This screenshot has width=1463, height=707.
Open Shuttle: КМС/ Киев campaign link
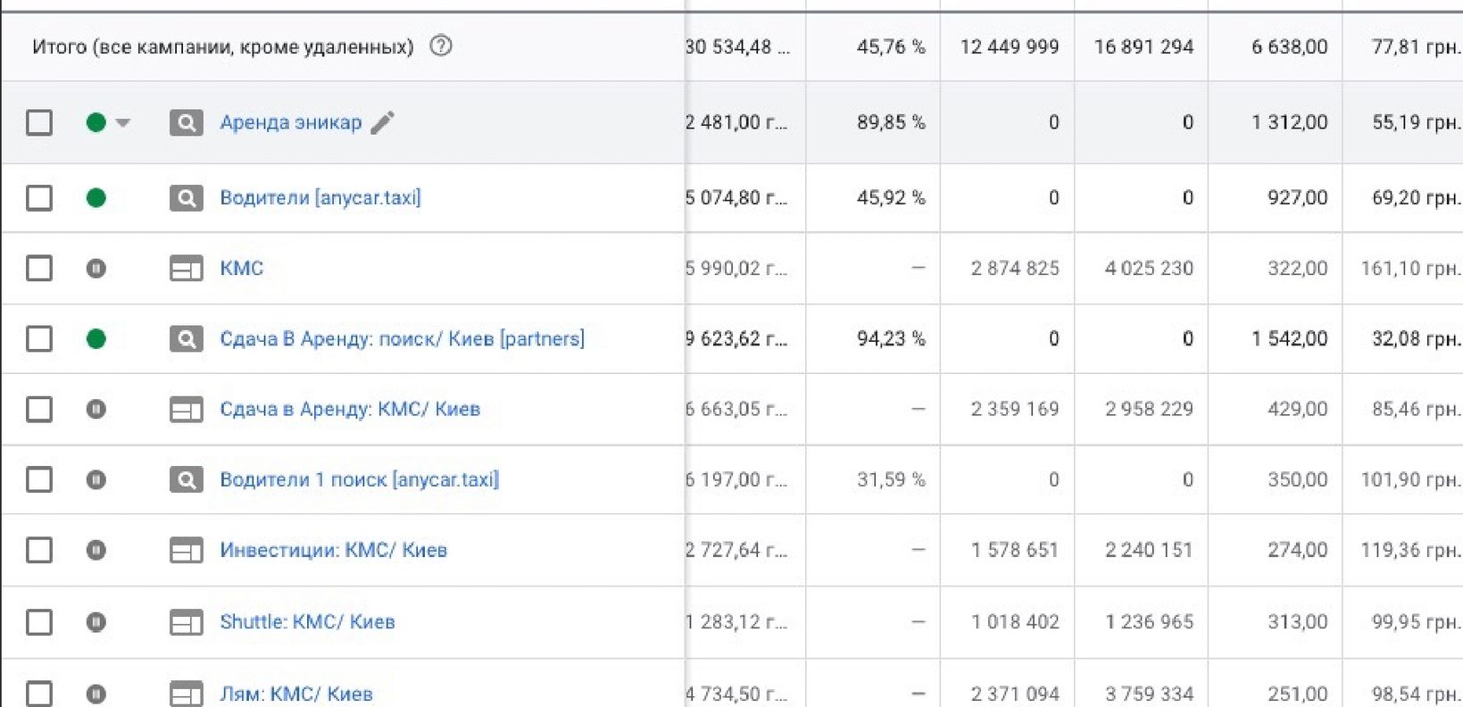click(308, 621)
